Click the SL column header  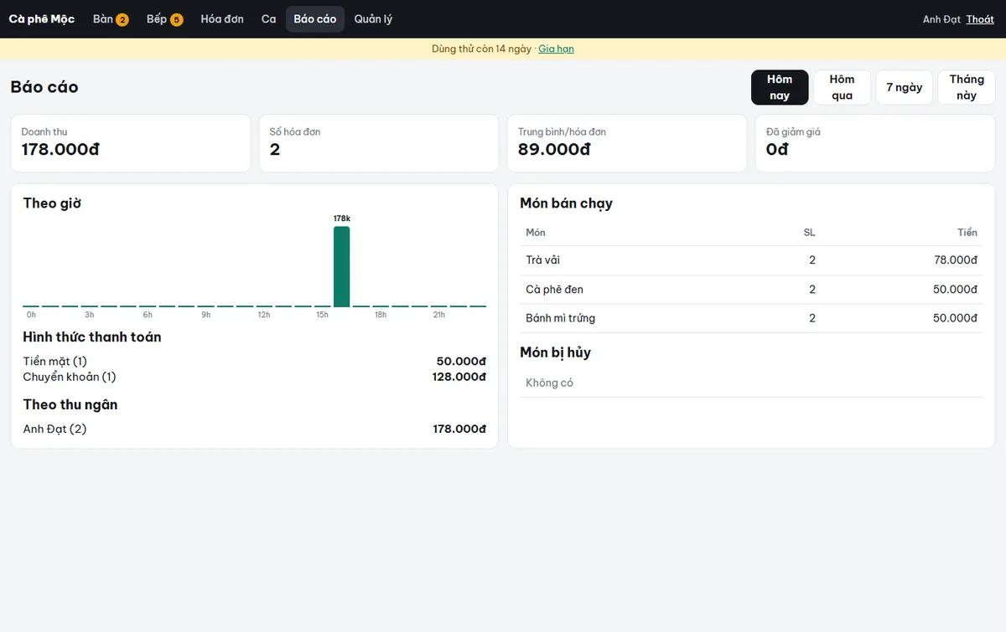coord(809,233)
